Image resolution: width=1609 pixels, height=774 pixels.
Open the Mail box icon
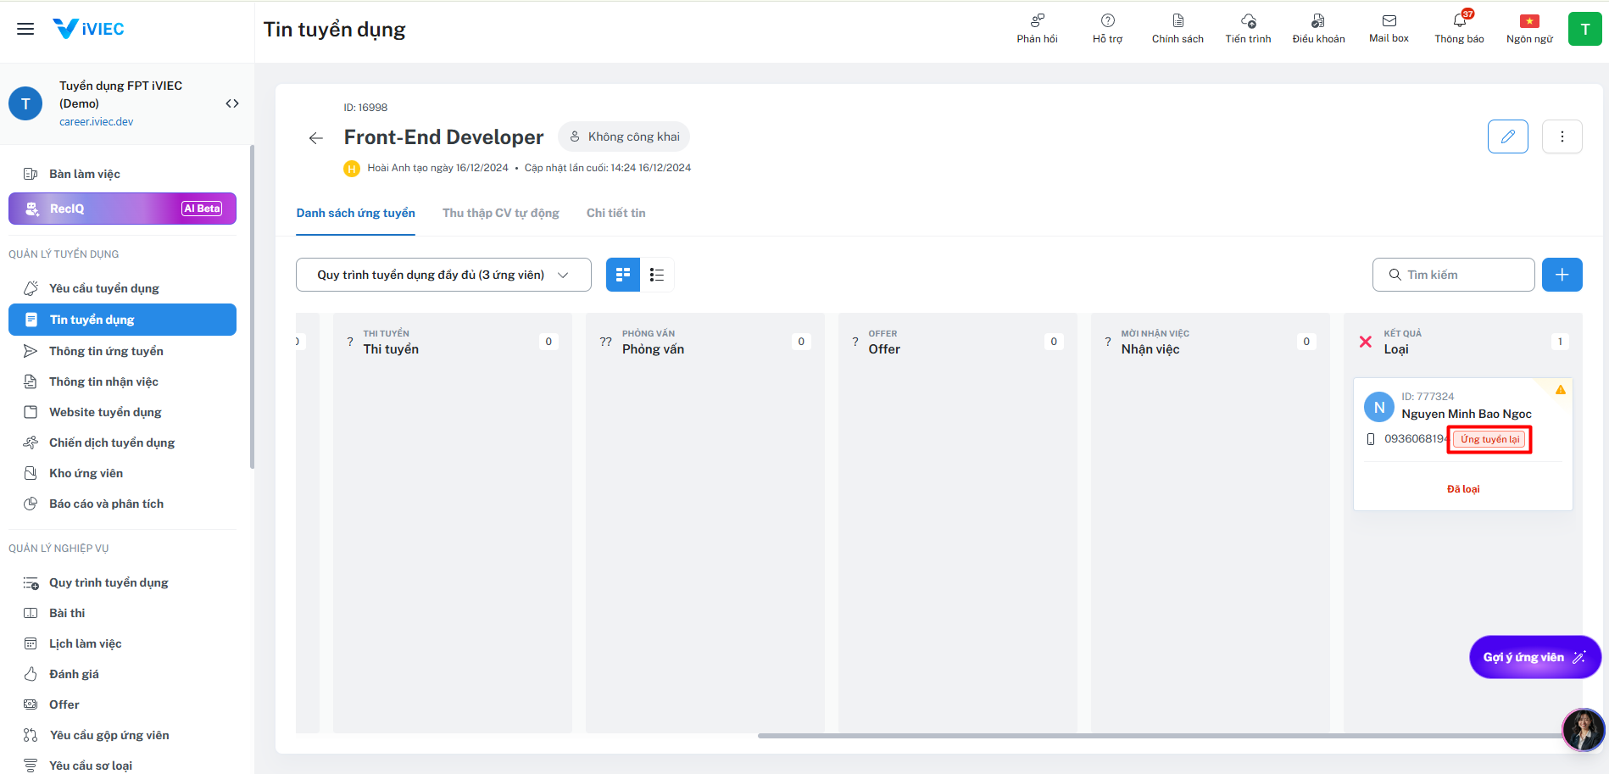tap(1389, 21)
